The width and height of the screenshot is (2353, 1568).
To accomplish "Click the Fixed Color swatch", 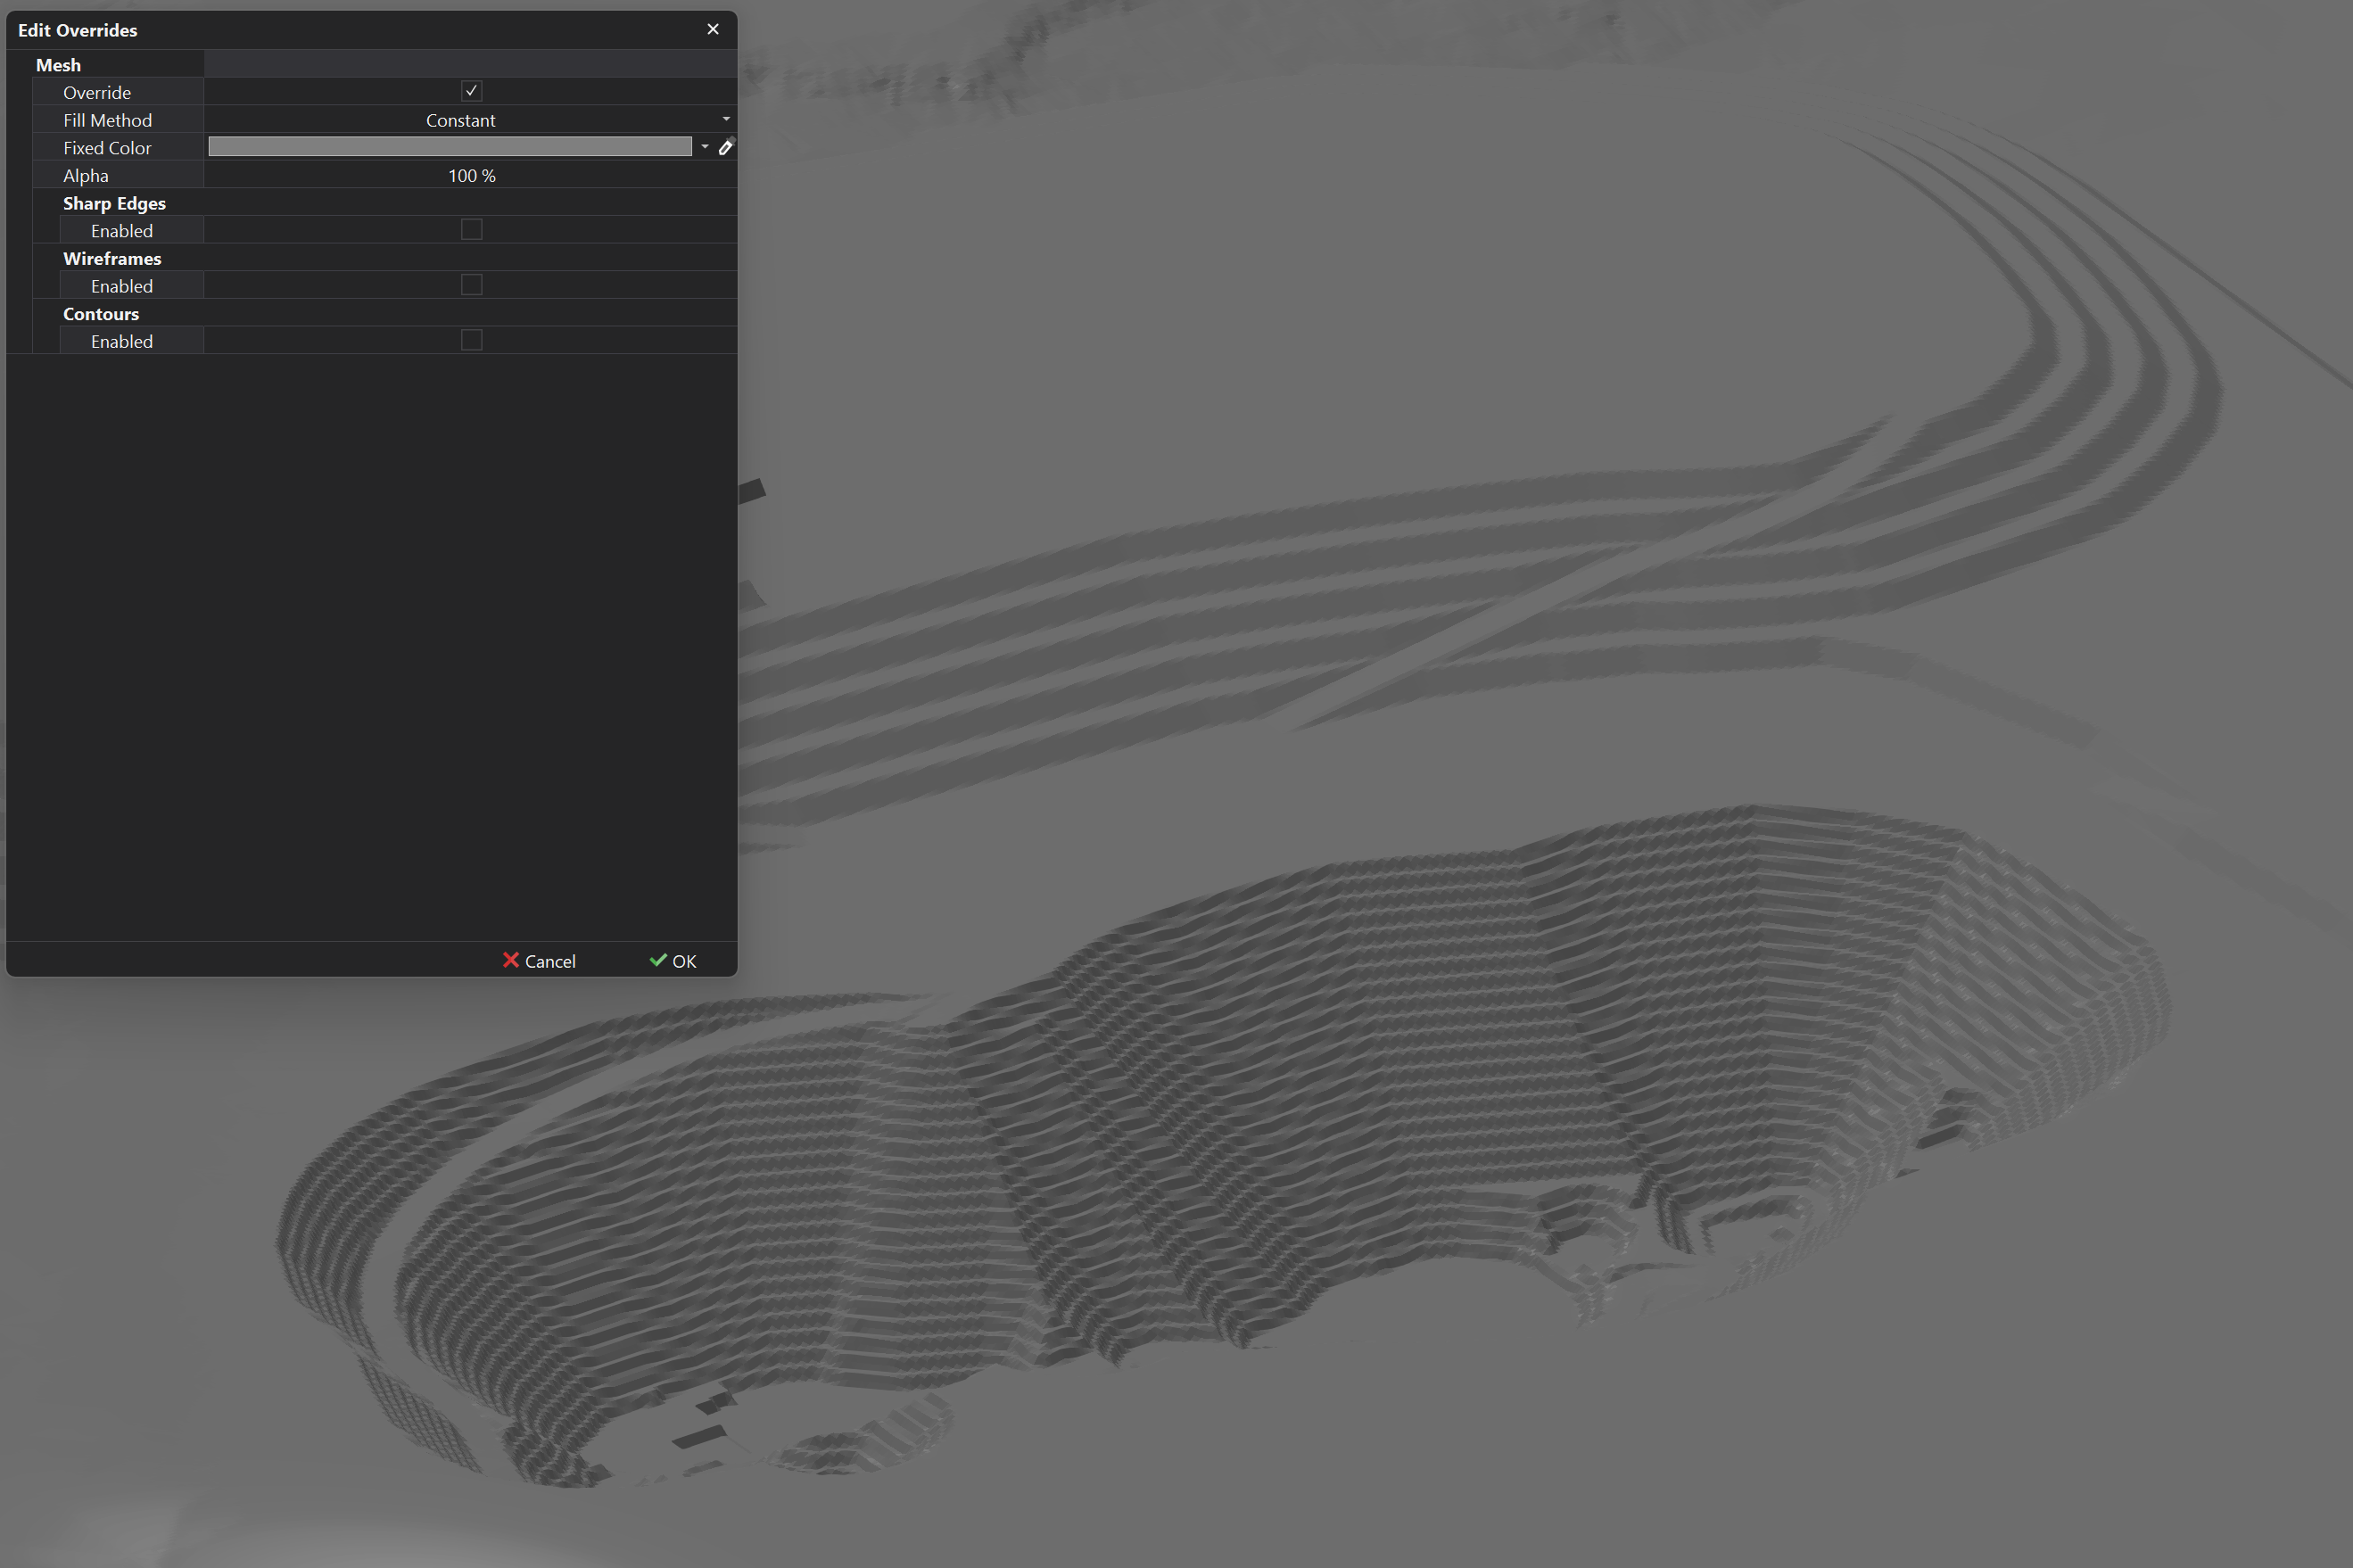I will (450, 146).
